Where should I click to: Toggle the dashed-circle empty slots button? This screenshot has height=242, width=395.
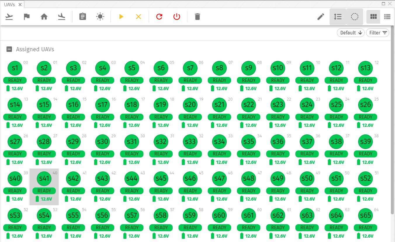[x=355, y=17]
